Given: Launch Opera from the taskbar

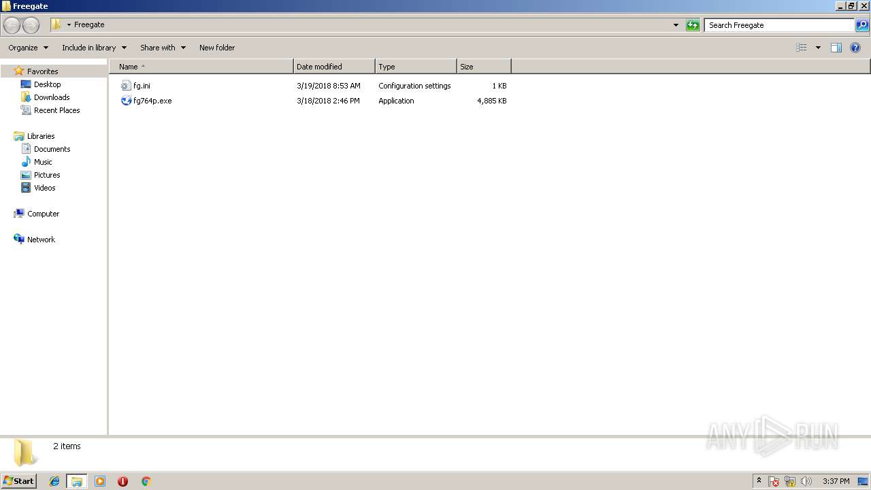Looking at the screenshot, I should pos(122,481).
